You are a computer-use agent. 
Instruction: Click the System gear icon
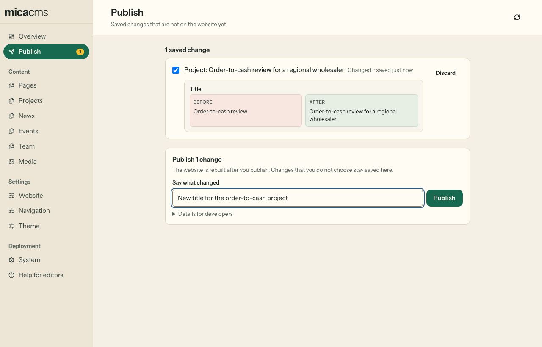click(x=11, y=260)
